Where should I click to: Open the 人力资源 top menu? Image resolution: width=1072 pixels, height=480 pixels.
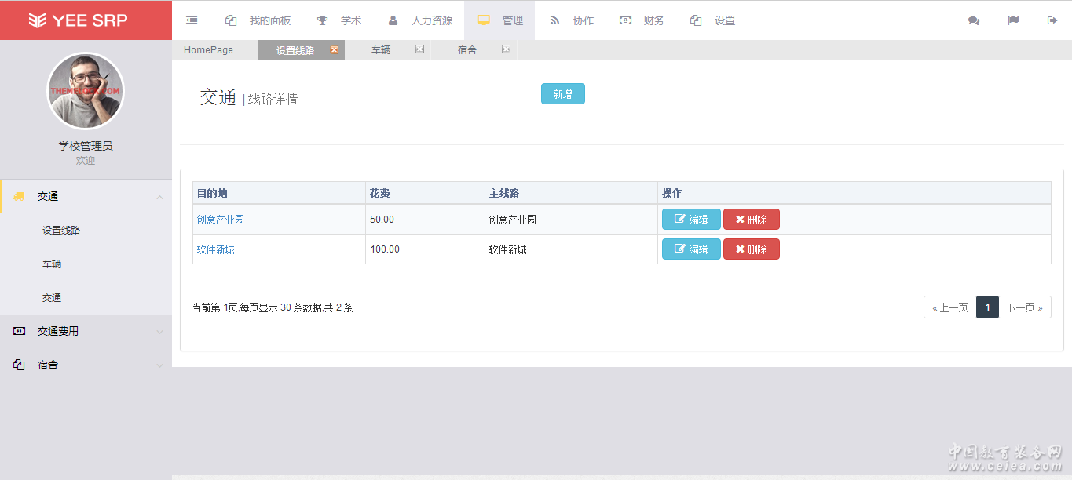421,20
